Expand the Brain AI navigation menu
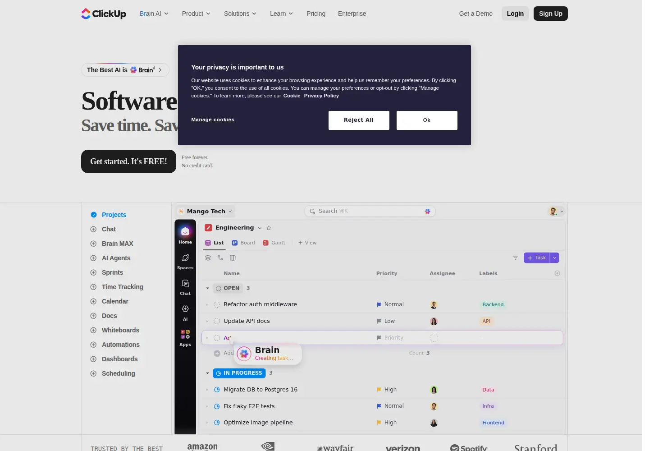The height and width of the screenshot is (451, 649). click(x=154, y=14)
